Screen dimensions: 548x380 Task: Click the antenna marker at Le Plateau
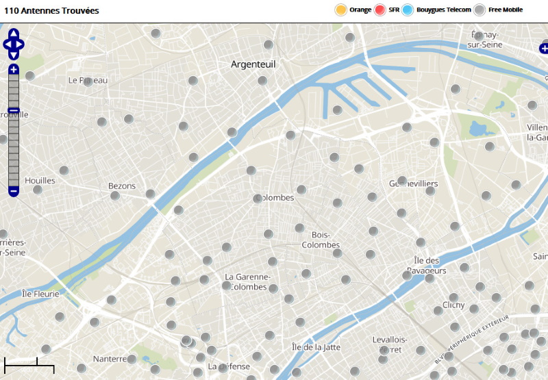click(x=87, y=81)
